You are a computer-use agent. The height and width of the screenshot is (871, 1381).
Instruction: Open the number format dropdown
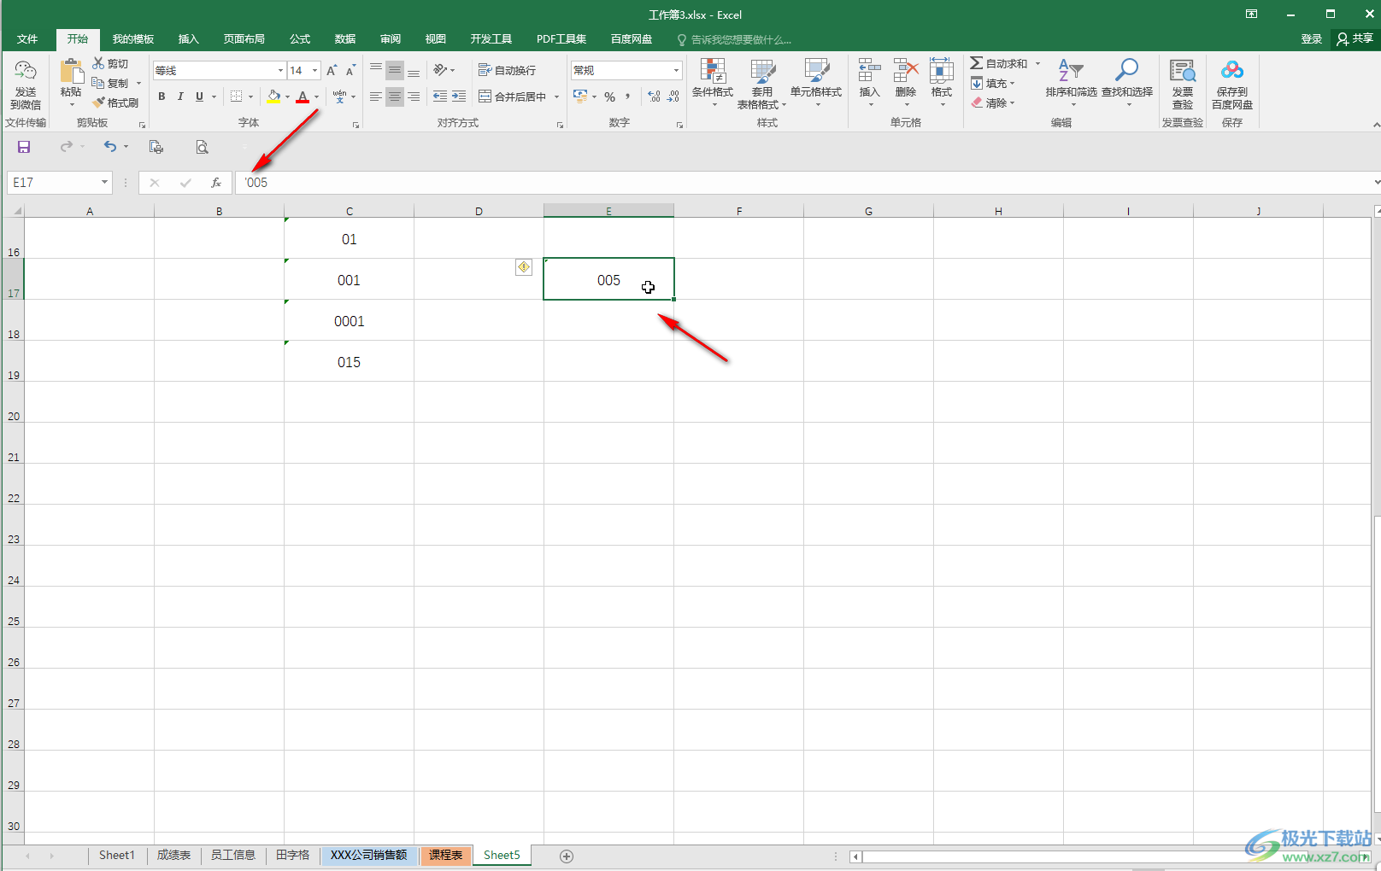coord(676,71)
